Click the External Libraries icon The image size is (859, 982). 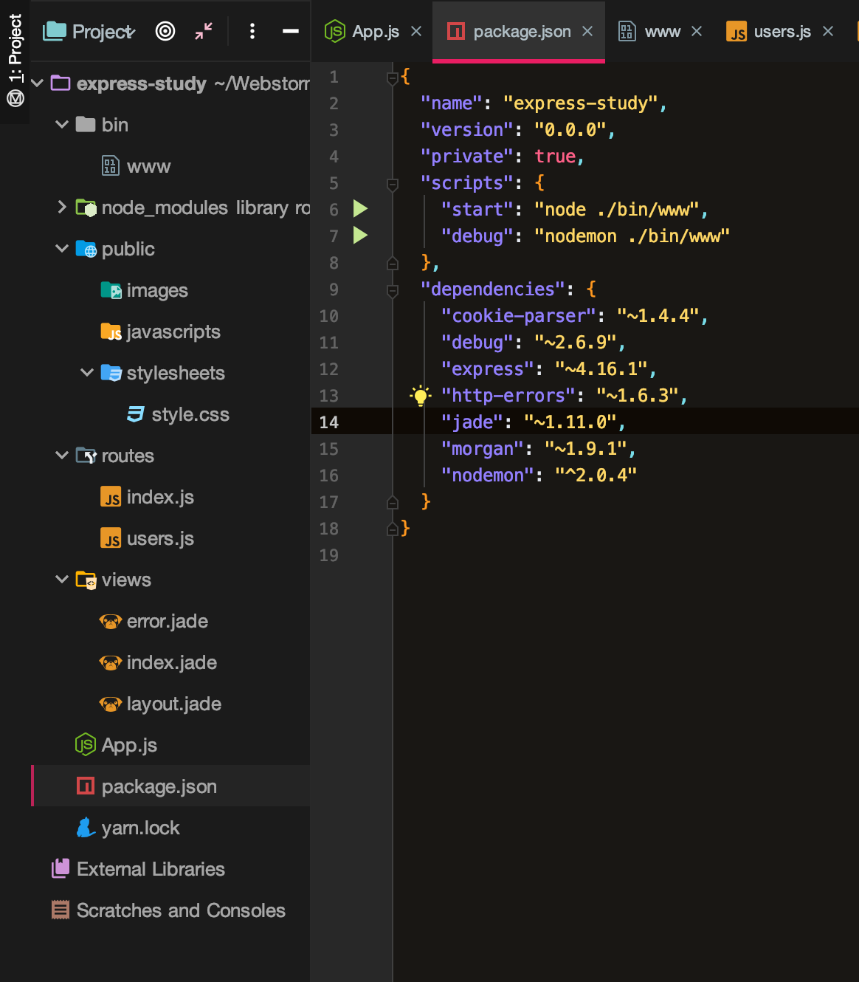tap(61, 868)
